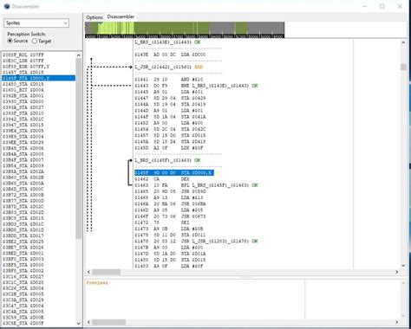Screen dimensions: 411x329
Task: Select the Source perception radio button
Action: [10, 41]
